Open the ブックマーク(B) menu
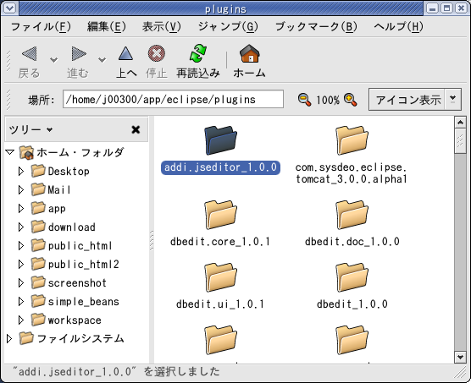The height and width of the screenshot is (383, 471). click(316, 27)
